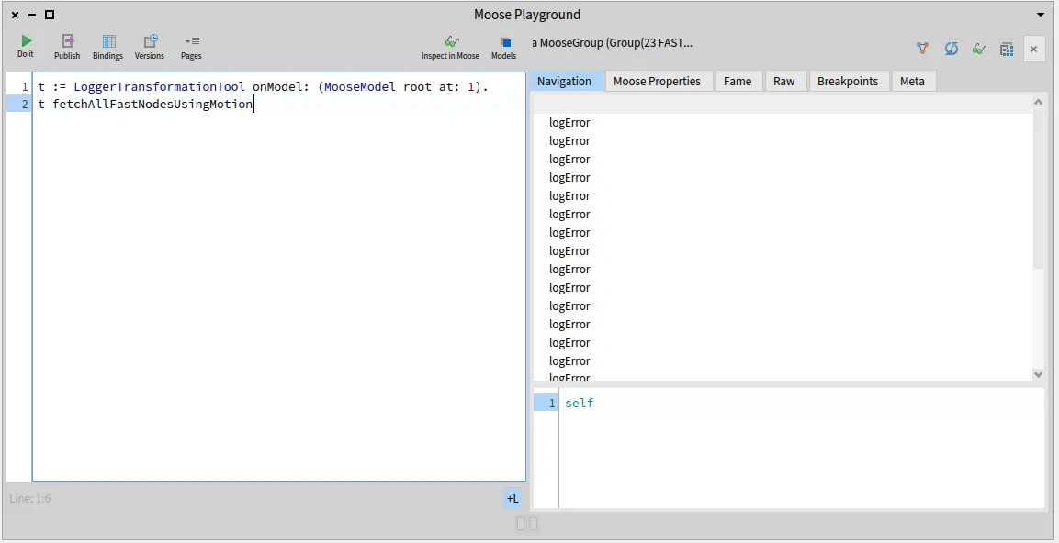
Task: Click line number 2 in the gutter
Action: tap(25, 105)
